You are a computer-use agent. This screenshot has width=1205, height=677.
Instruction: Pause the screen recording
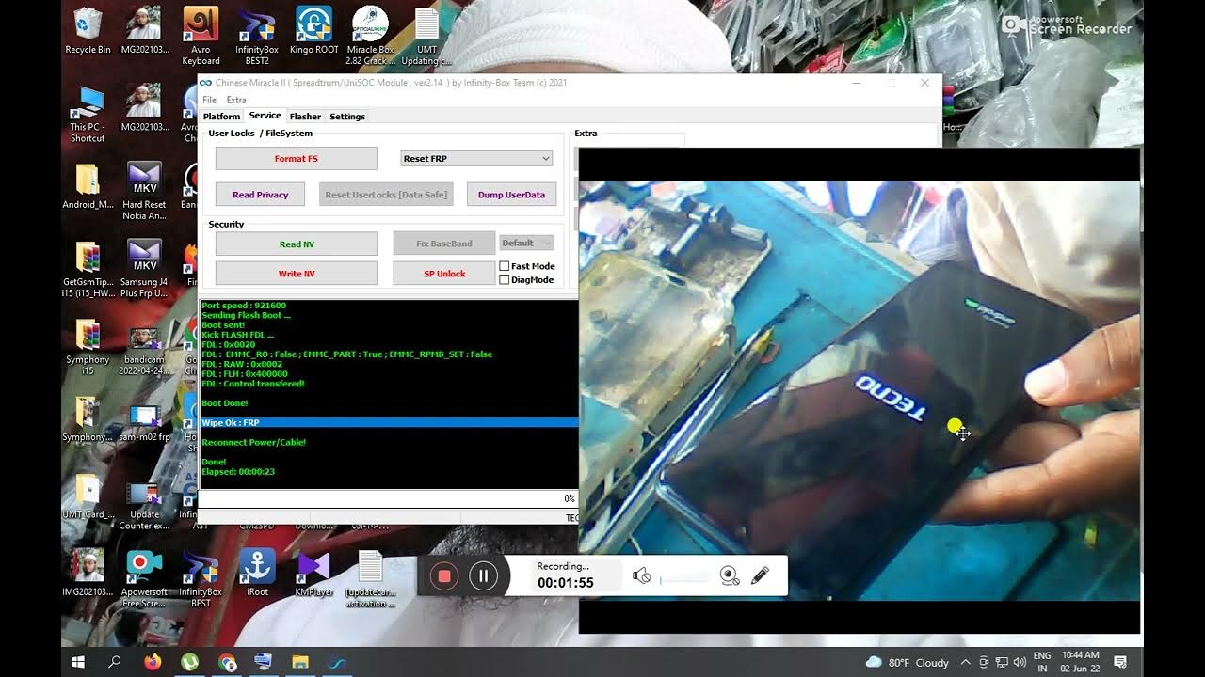(x=483, y=575)
